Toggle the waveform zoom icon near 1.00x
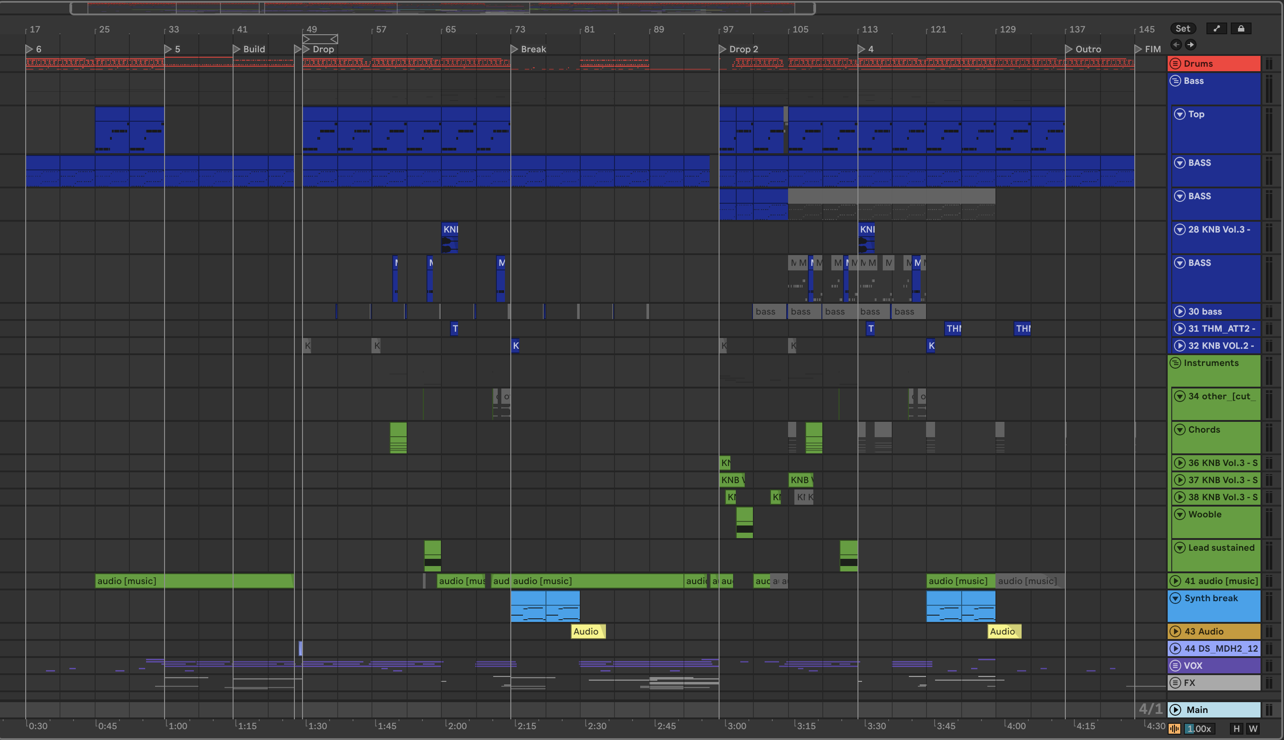1284x740 pixels. (x=1174, y=728)
